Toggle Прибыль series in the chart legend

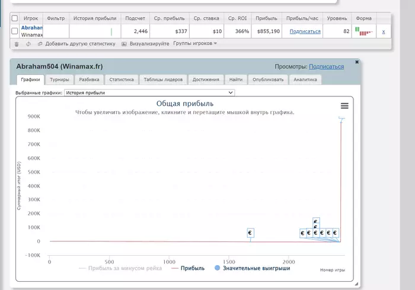(188, 268)
